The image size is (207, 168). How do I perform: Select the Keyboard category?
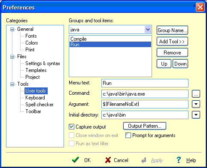35,98
